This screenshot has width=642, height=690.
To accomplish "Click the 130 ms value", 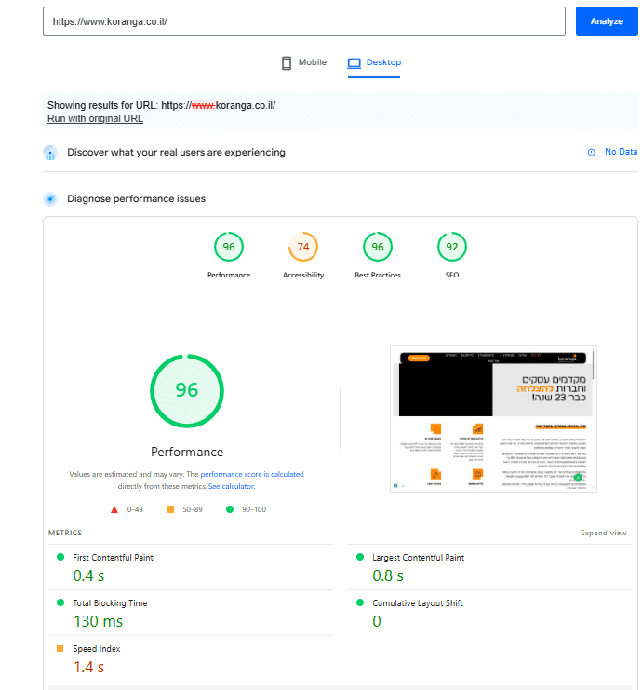I will [x=98, y=622].
